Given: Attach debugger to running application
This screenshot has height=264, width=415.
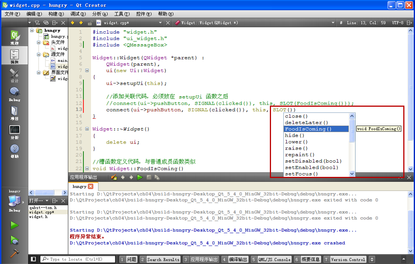Looking at the screenshot, I should click(x=157, y=177).
